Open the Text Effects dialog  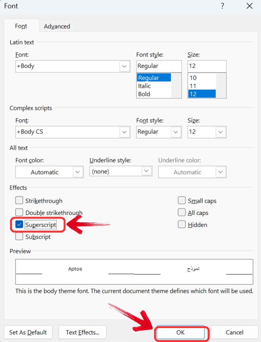pyautogui.click(x=82, y=332)
